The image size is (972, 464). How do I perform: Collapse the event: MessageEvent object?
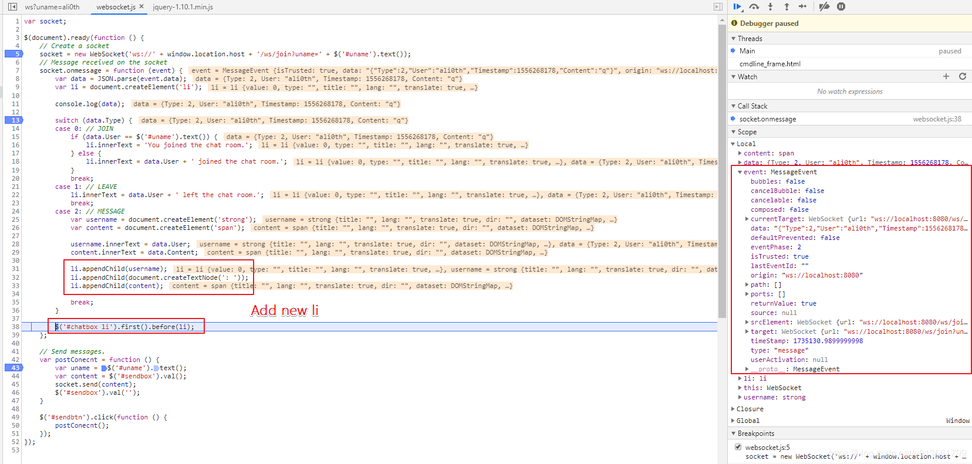(740, 172)
